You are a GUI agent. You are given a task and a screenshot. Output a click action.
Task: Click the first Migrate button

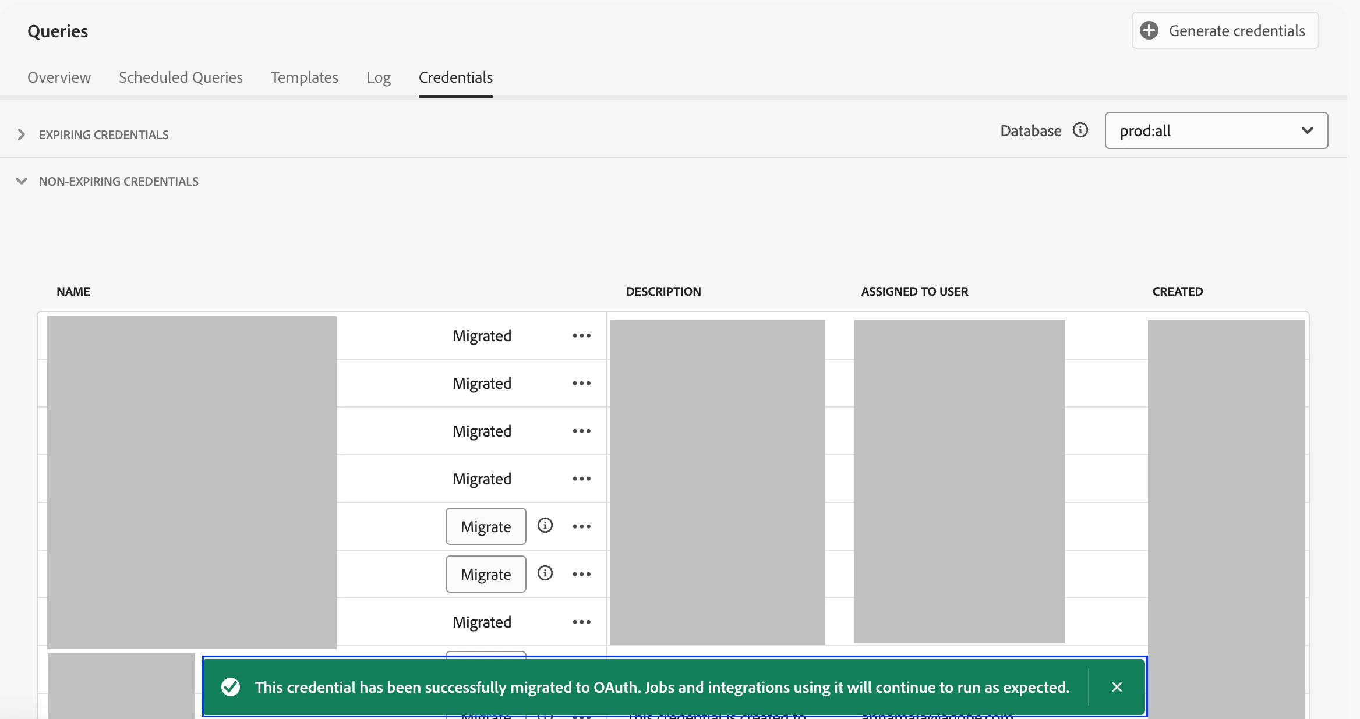coord(485,527)
